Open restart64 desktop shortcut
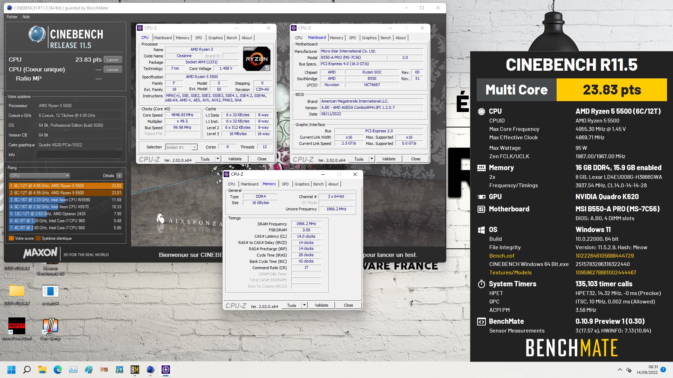This screenshot has height=378, width=673. coord(50,294)
